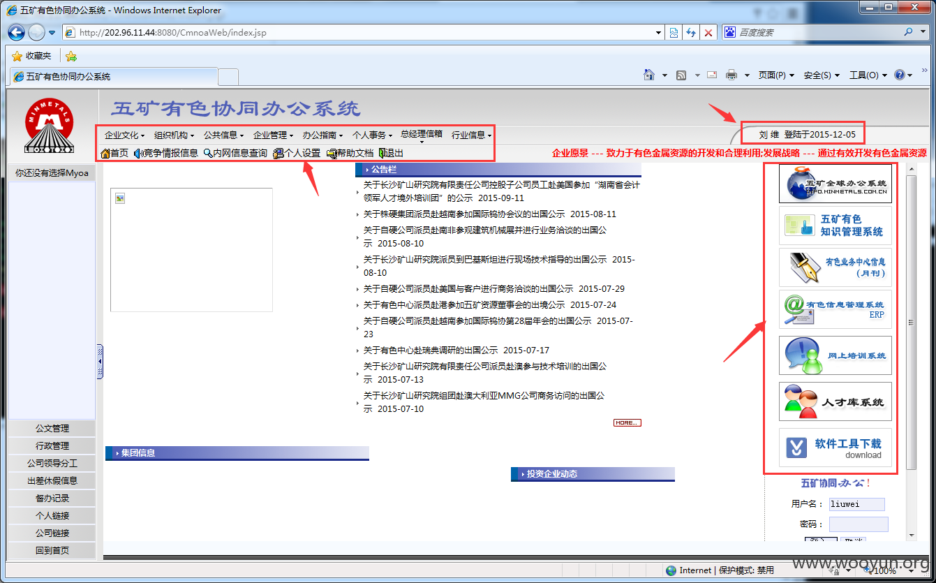Screen dimensions: 936x583
Task: Select the 五矿有色协同办公系统 browser tab
Action: 113,77
